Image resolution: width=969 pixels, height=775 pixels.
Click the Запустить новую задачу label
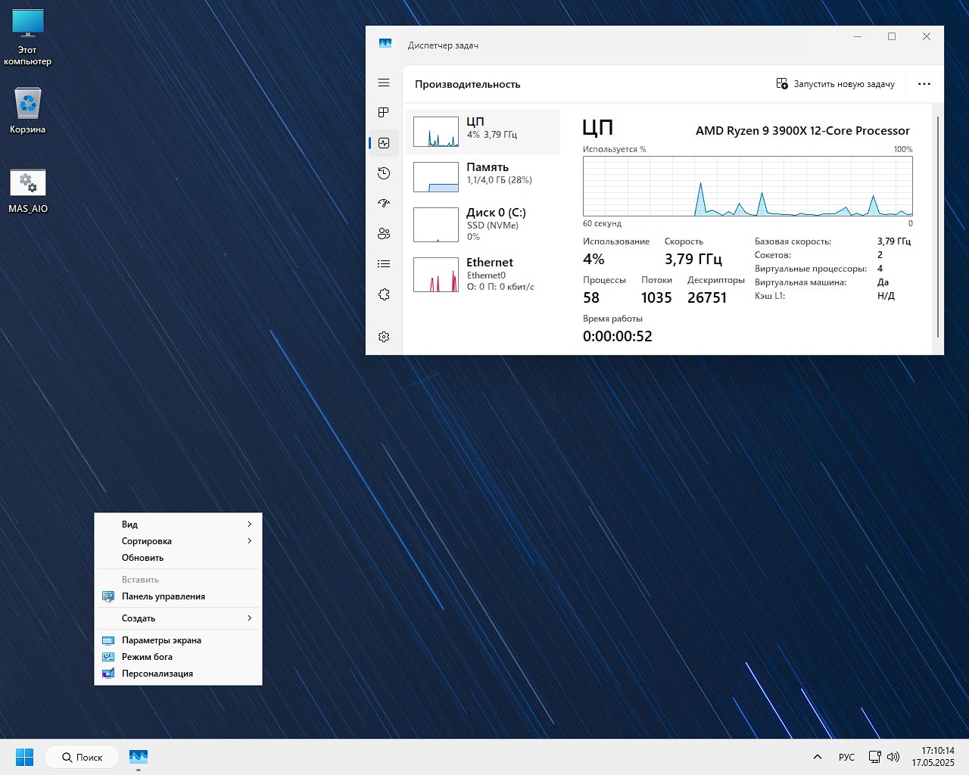[844, 84]
